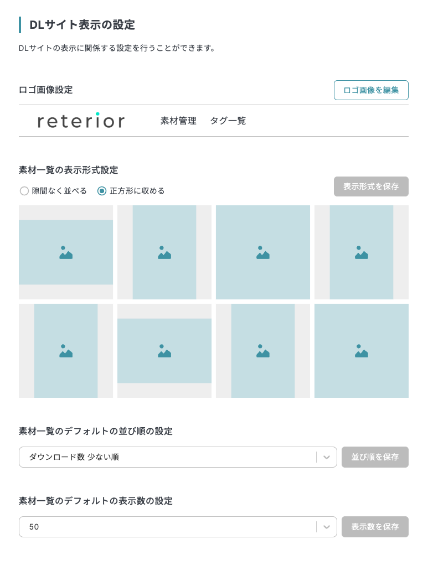This screenshot has height=565, width=433.
Task: Open the ダウンロード数 少ない順 combo box
Action: coord(166,457)
